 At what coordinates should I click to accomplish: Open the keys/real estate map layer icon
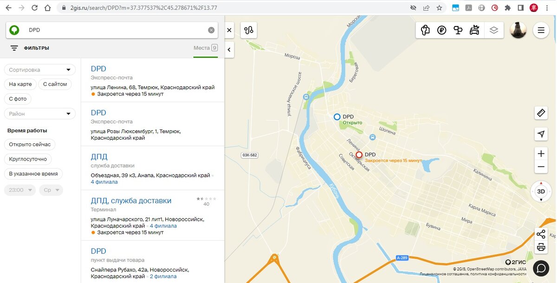tap(425, 30)
